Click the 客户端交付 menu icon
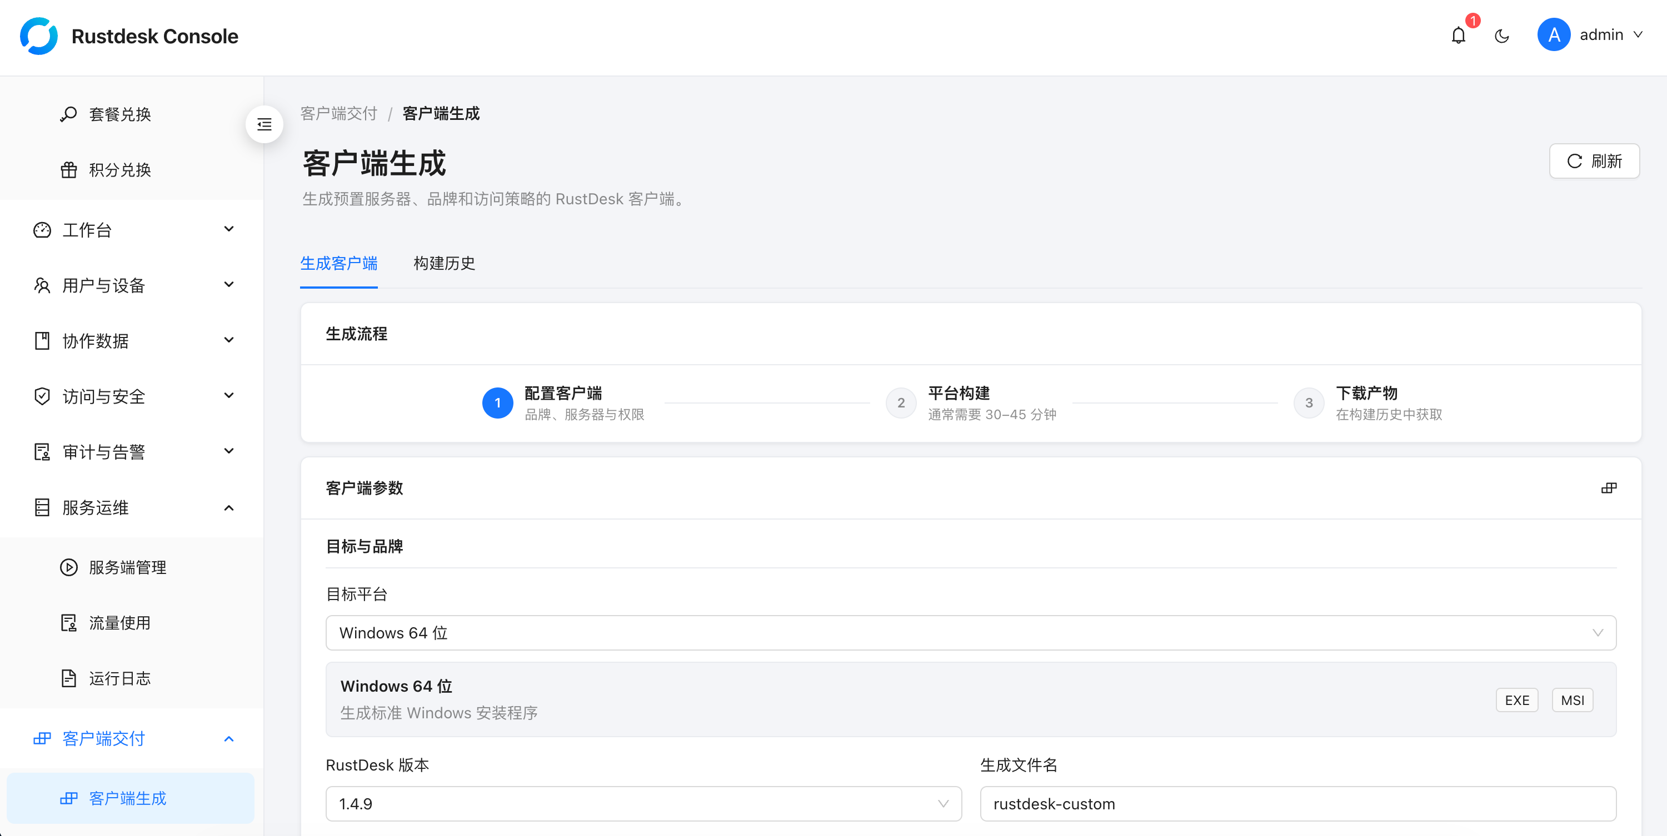Screen dimensions: 1667x836 (42, 738)
